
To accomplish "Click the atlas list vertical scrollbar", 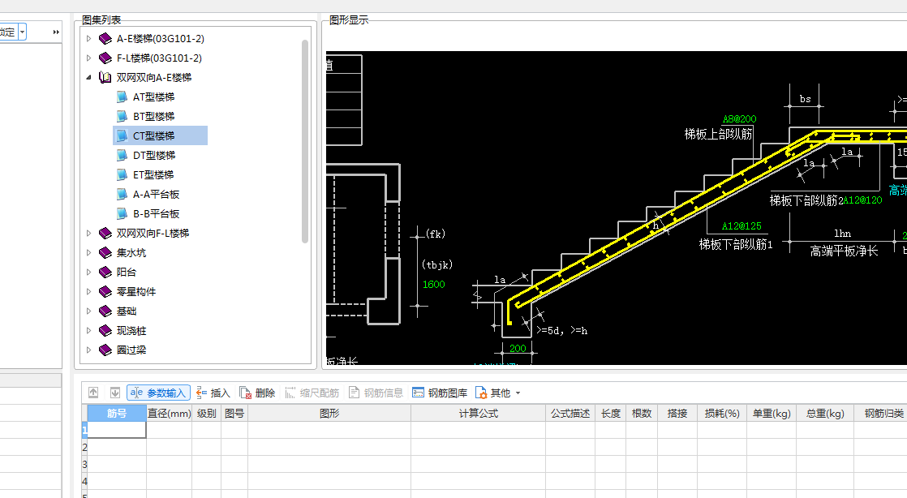I will tap(305, 141).
